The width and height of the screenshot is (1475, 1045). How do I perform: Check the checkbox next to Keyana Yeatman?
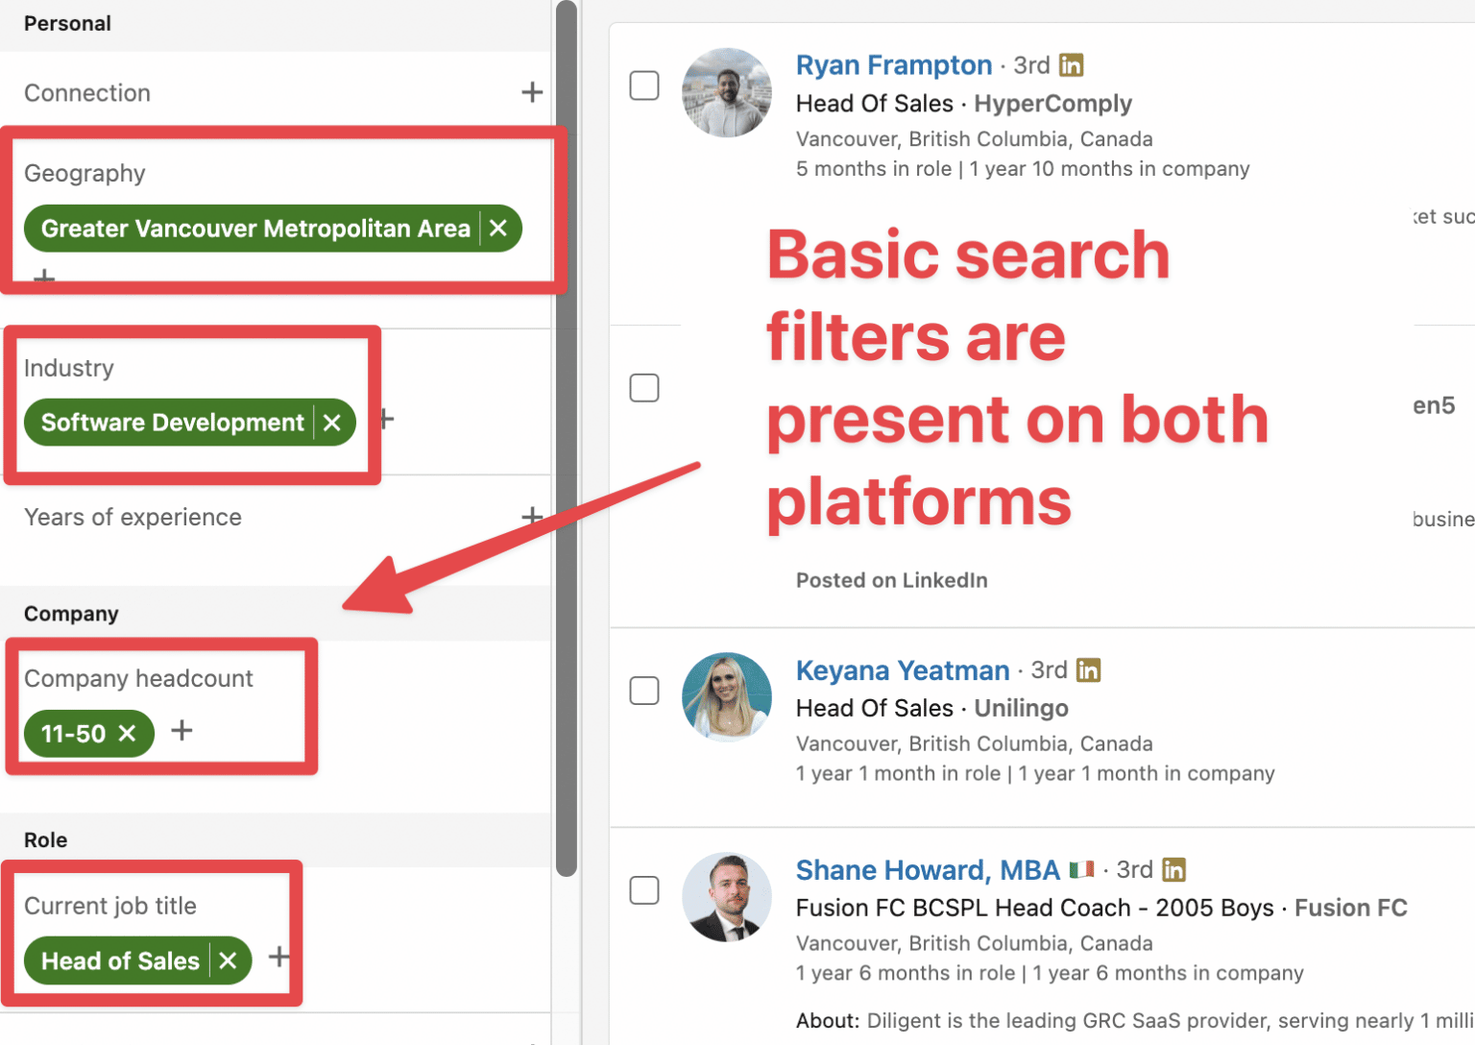pyautogui.click(x=644, y=691)
